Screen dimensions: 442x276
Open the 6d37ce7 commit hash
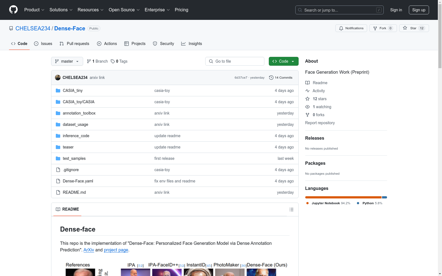(x=241, y=78)
